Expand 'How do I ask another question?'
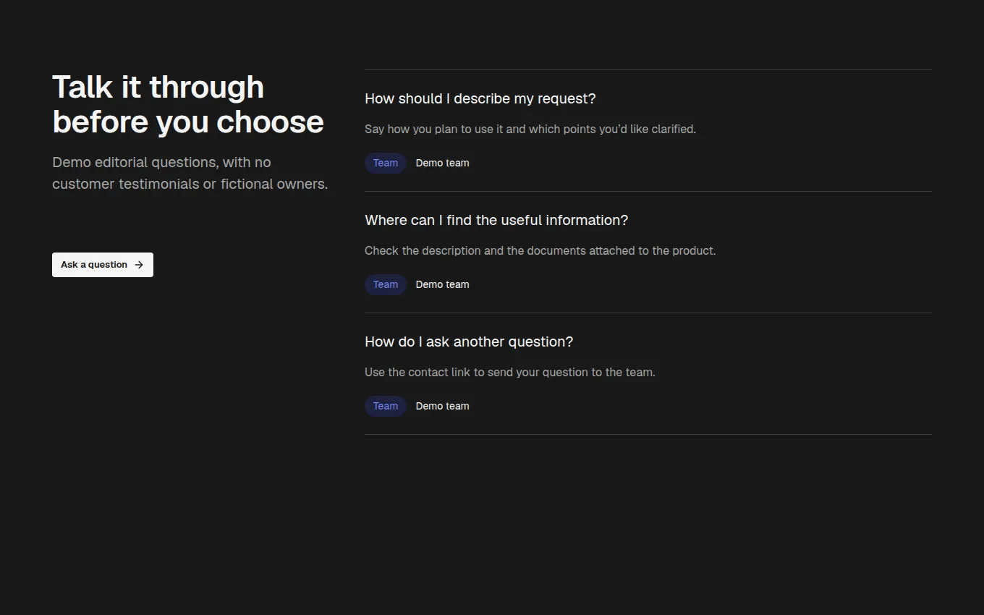Screen dimensions: 984x615 click(x=469, y=342)
